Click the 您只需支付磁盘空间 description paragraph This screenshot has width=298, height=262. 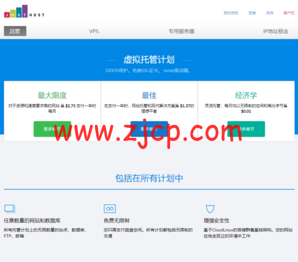point(148,233)
